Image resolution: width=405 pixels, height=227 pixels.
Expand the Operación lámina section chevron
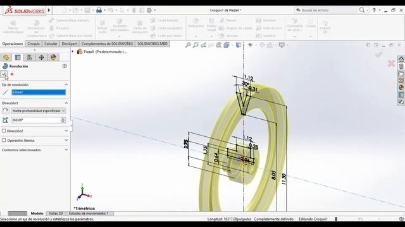[66, 140]
